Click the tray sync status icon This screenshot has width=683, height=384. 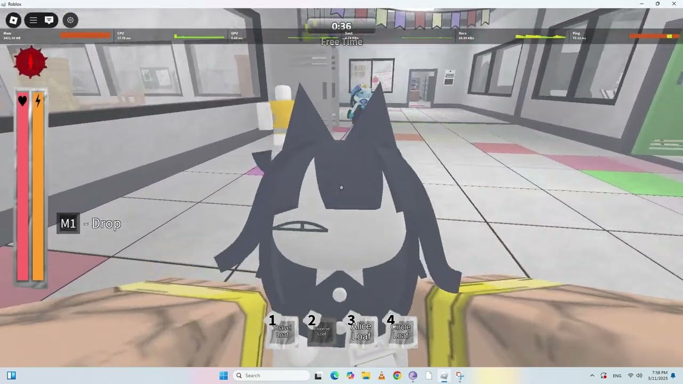click(603, 375)
